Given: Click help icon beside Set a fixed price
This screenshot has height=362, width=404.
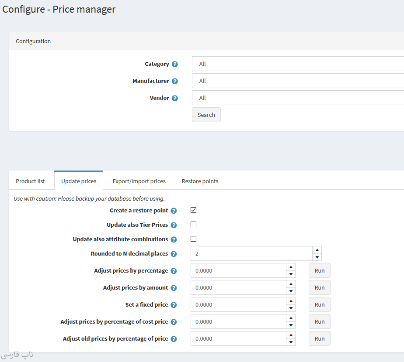Looking at the screenshot, I should (x=174, y=305).
